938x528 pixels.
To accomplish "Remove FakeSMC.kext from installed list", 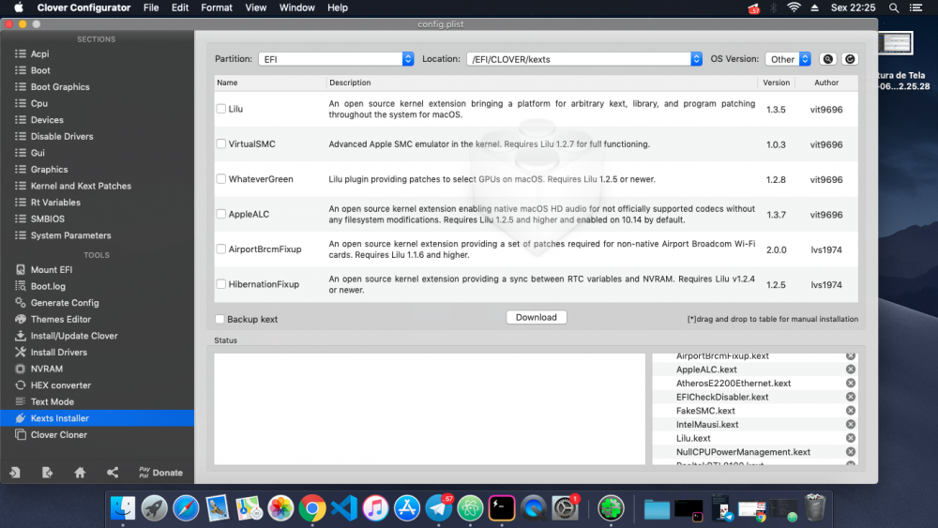I will tap(850, 411).
